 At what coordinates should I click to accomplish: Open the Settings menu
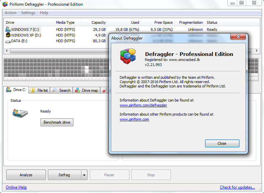tap(28, 13)
